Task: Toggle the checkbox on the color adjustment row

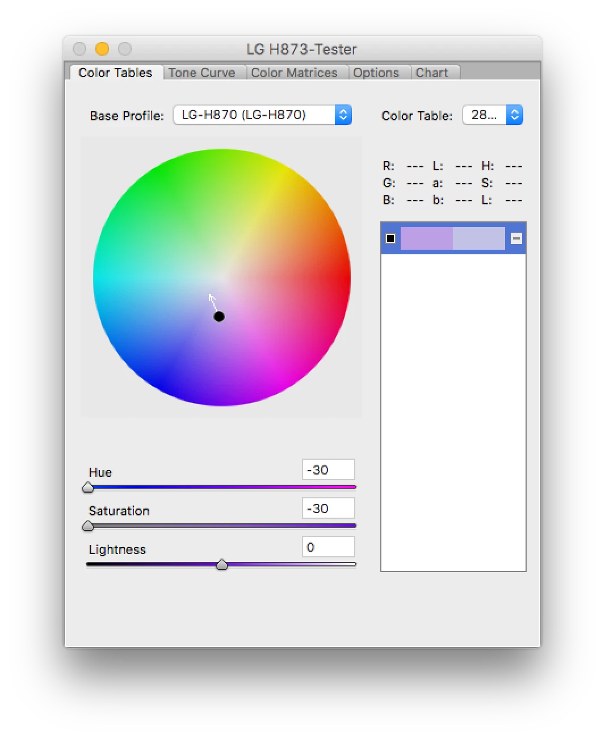Action: [390, 238]
